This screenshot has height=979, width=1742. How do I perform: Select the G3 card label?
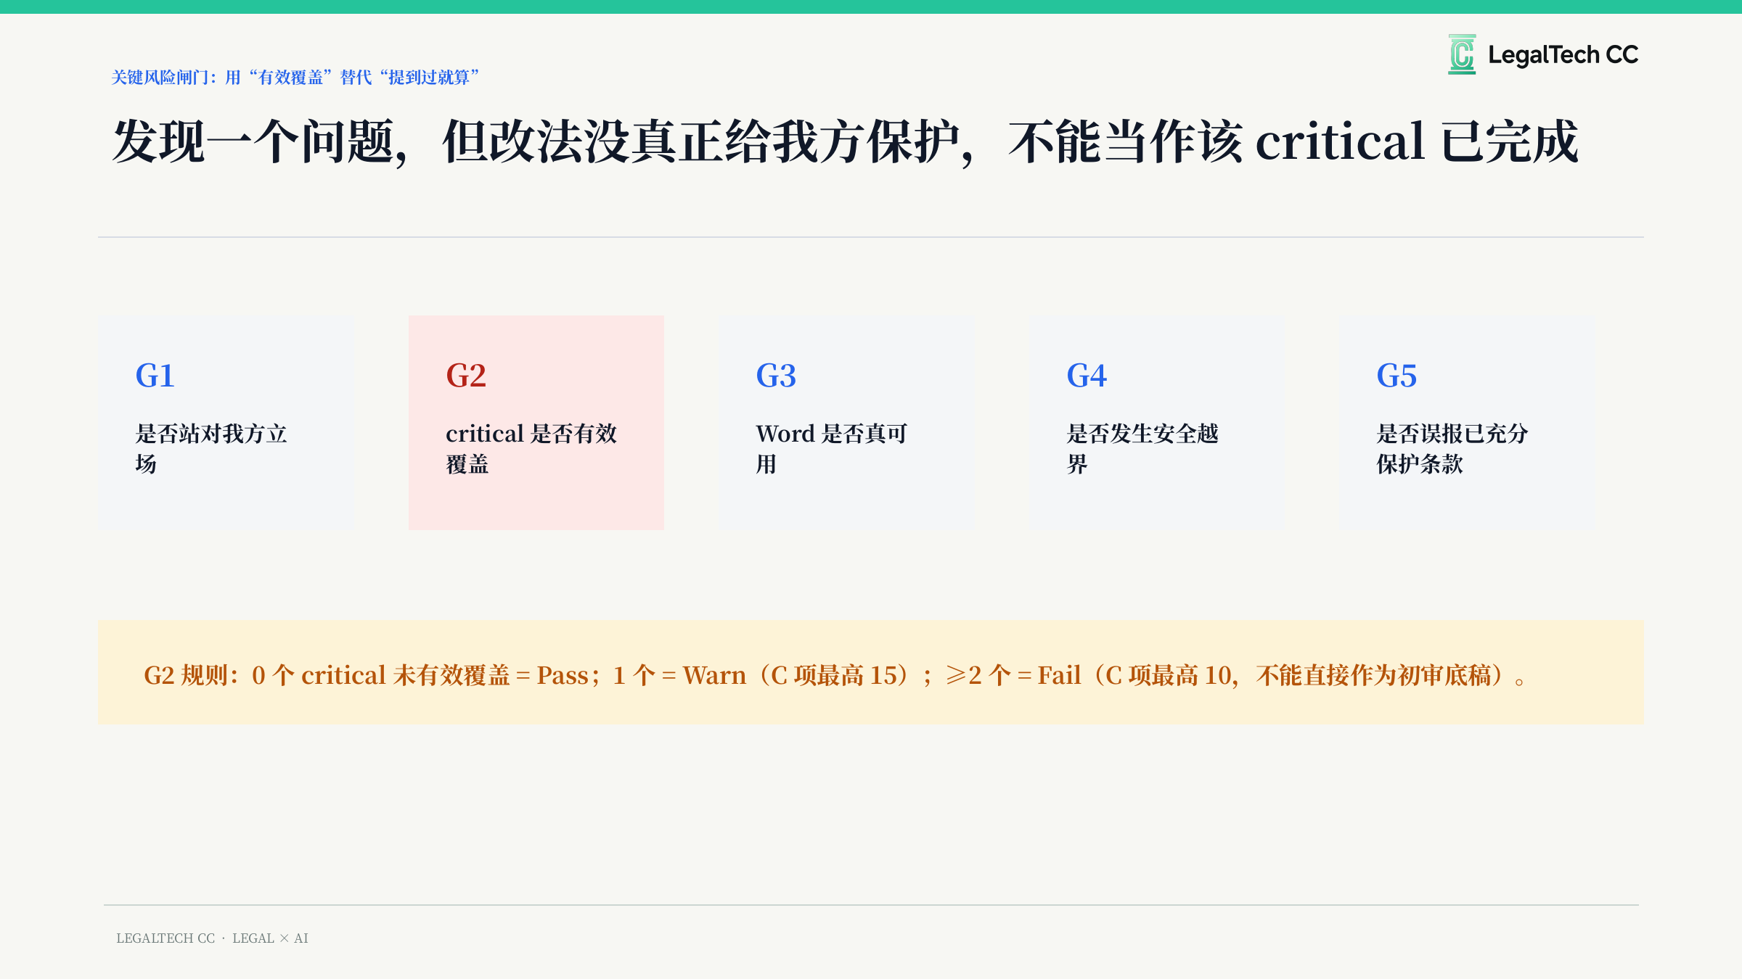click(x=776, y=376)
